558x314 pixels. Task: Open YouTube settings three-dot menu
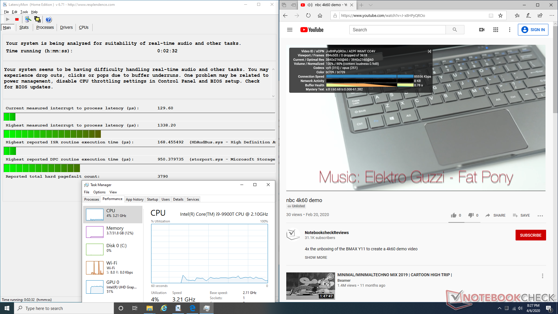tap(509, 30)
